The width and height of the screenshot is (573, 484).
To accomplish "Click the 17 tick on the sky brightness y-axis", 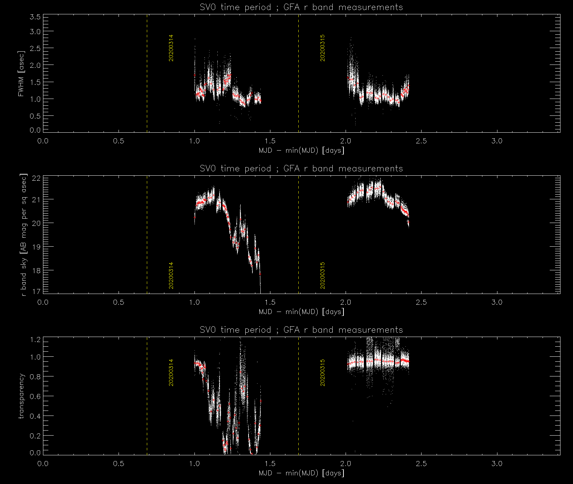I will click(37, 291).
